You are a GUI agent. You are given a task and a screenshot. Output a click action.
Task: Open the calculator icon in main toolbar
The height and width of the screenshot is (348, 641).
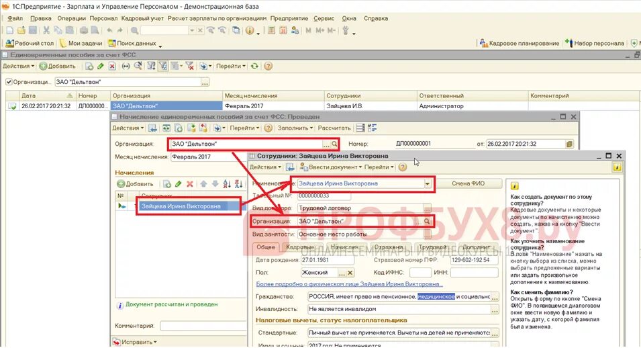coord(271,30)
